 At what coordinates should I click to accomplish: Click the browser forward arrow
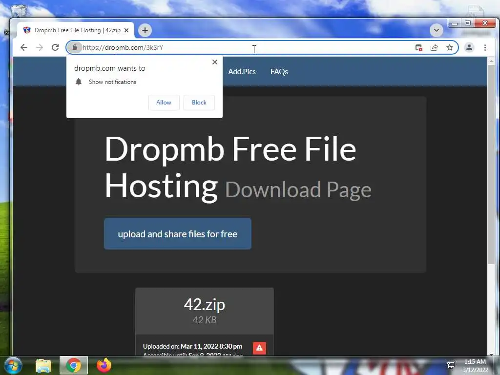tap(40, 47)
